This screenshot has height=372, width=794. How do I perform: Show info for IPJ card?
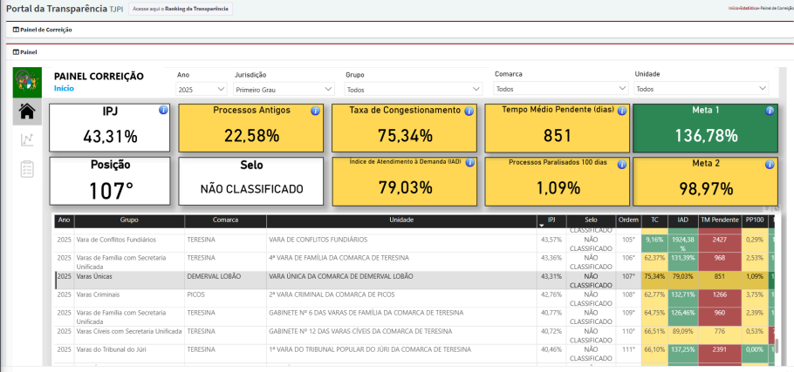coord(163,110)
